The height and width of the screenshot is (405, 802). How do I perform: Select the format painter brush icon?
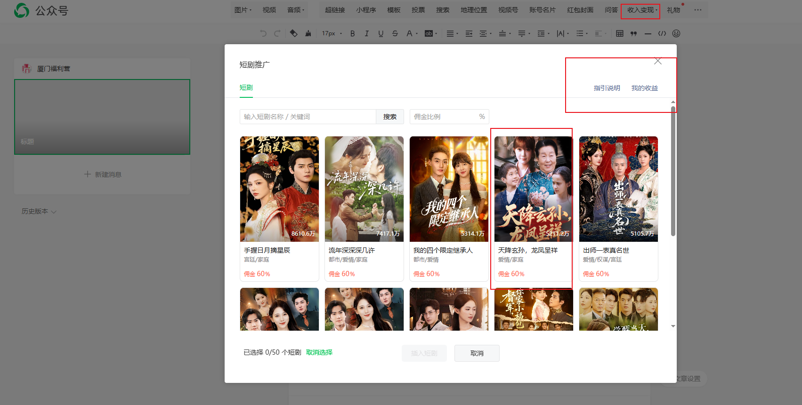pos(308,33)
